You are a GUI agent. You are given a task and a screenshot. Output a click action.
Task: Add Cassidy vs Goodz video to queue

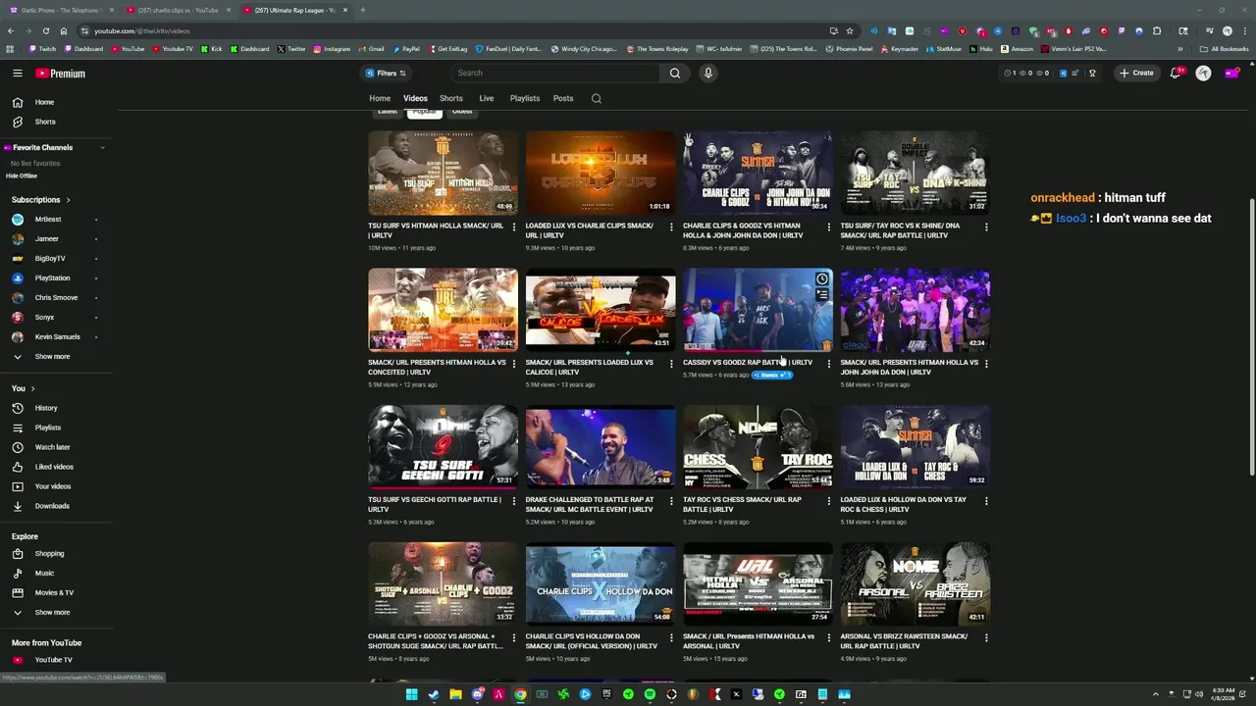tap(821, 294)
